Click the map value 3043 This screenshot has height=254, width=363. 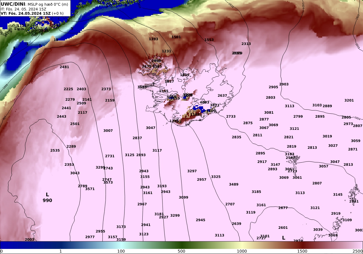(x=75, y=173)
